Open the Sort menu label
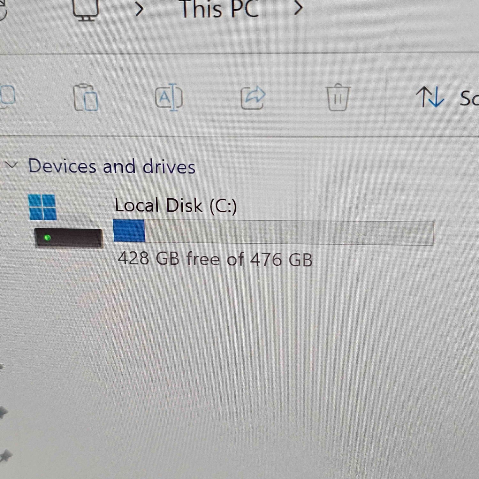The width and height of the screenshot is (479, 479). [469, 98]
